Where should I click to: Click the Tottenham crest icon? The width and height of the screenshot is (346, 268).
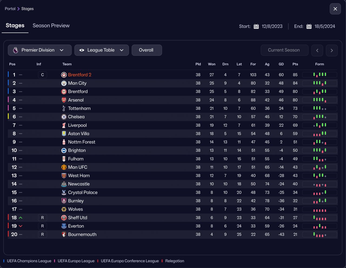tap(64, 108)
